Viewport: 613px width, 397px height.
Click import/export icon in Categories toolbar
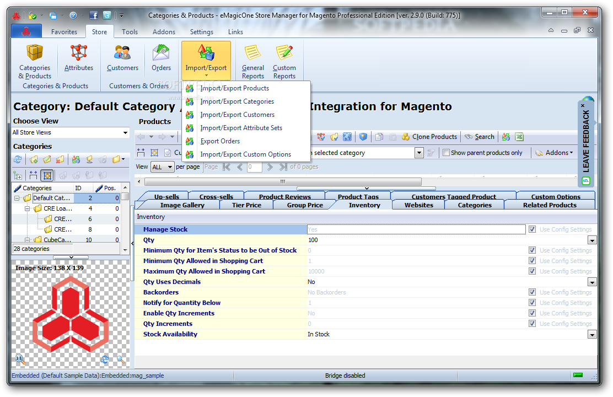pyautogui.click(x=76, y=159)
